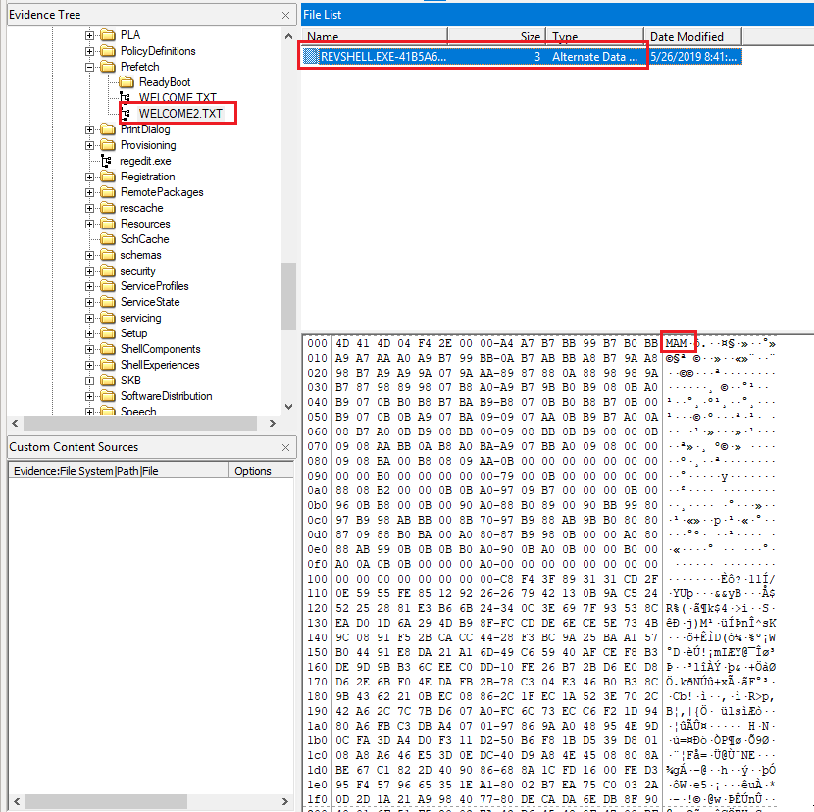Expand the Resources folder node
Image resolution: width=814 pixels, height=812 pixels.
coord(90,224)
